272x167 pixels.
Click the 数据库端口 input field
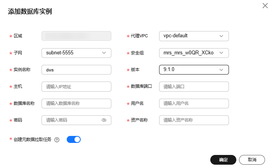point(194,87)
